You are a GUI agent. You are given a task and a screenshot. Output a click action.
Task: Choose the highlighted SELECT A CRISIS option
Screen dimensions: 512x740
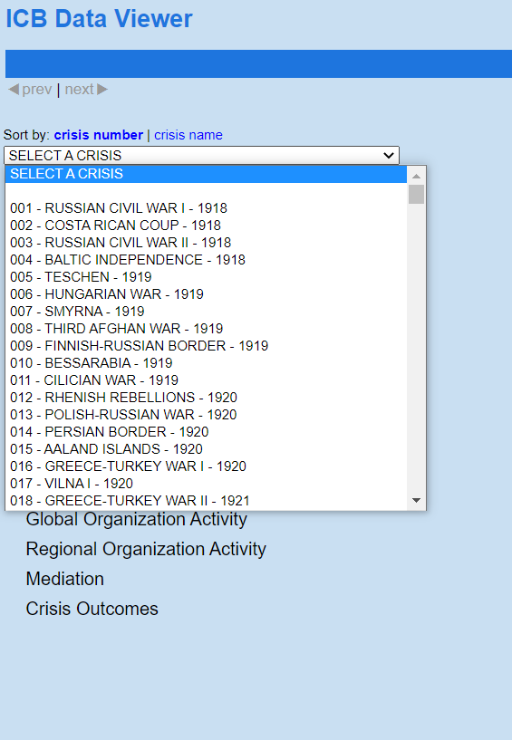(206, 174)
